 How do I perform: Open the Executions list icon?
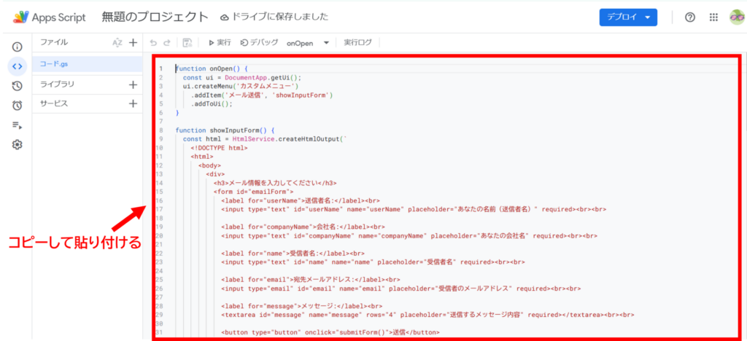(18, 125)
